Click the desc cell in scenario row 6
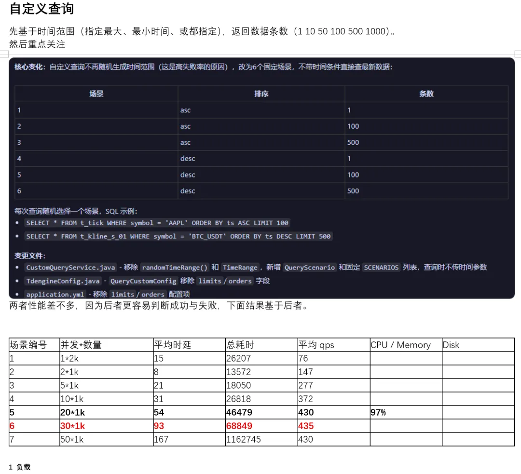This screenshot has width=521, height=474. [261, 191]
